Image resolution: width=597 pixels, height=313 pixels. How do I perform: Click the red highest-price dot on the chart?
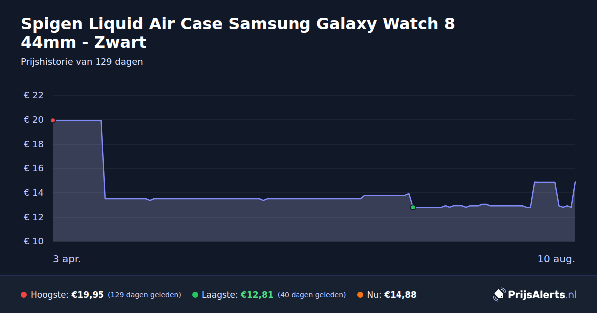click(x=53, y=120)
